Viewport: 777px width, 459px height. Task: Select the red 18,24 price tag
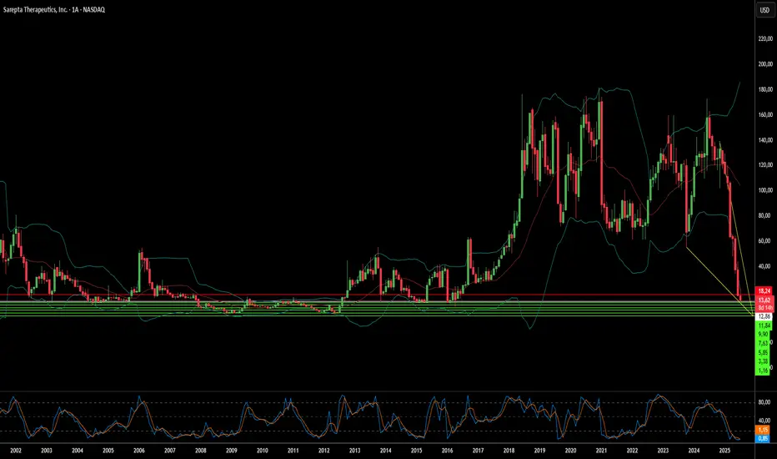click(x=764, y=291)
